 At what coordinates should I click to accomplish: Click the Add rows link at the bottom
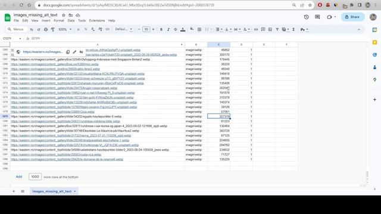[19, 177]
